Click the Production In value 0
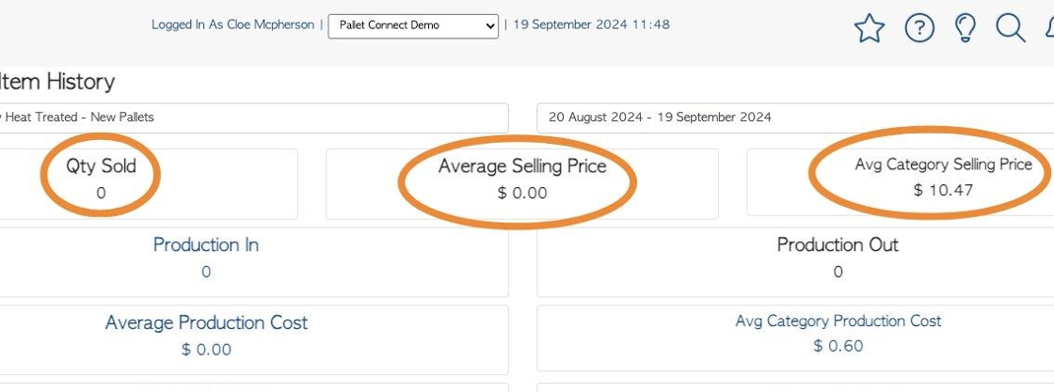1054x392 pixels. tap(206, 272)
